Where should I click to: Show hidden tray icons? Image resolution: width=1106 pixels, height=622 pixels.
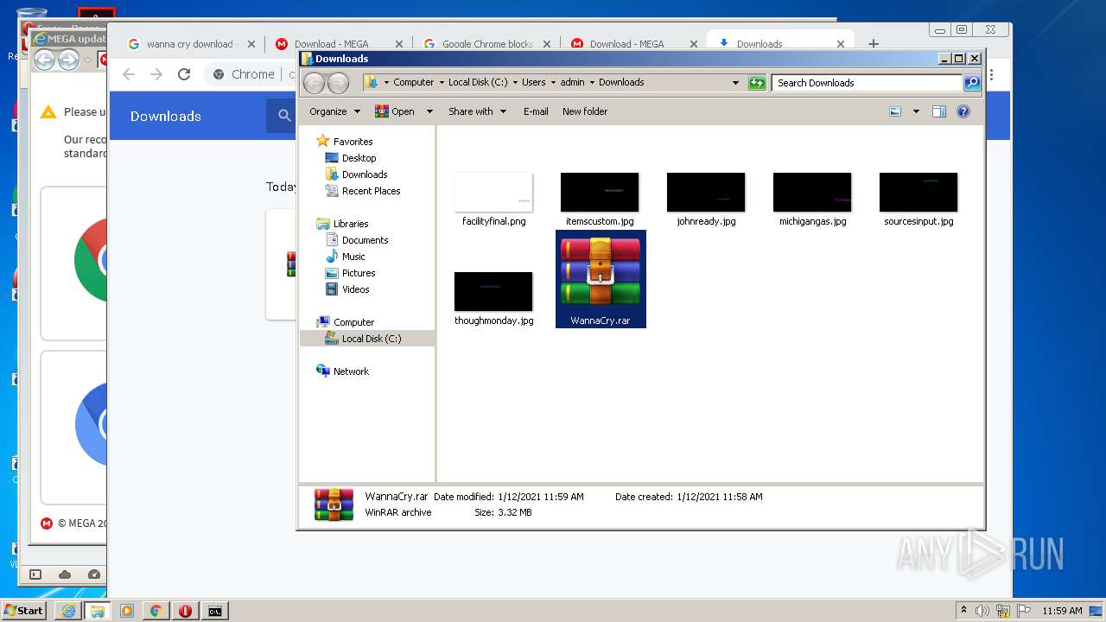[963, 611]
